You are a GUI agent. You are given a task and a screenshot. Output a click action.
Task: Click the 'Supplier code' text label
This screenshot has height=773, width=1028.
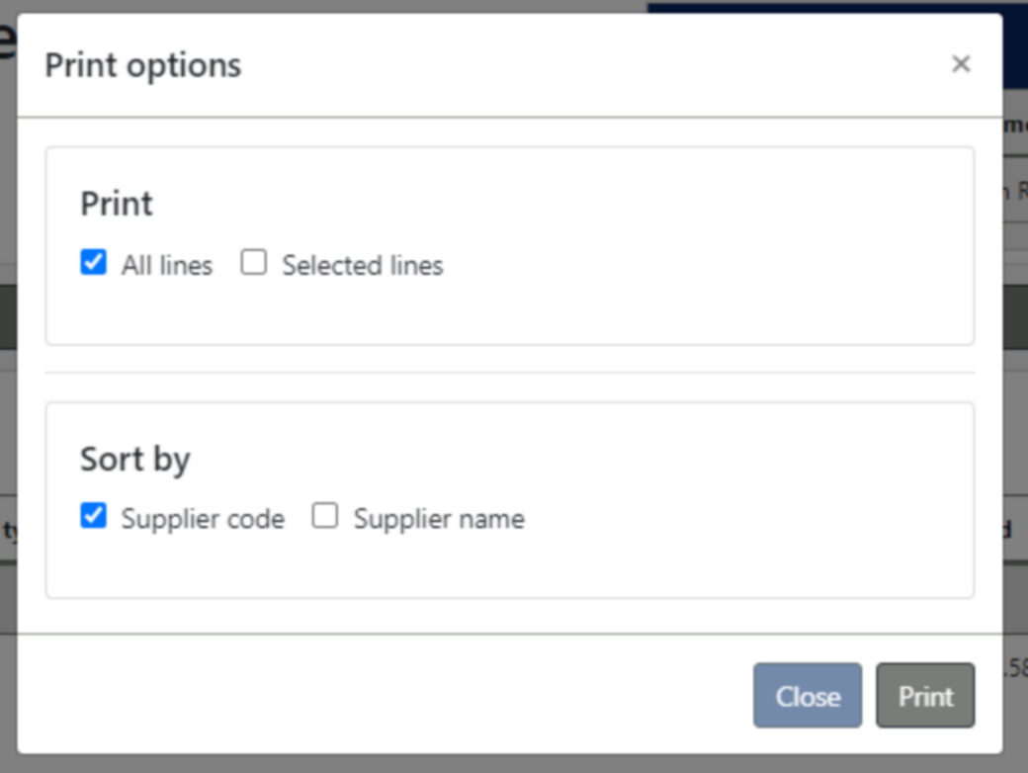pos(203,519)
